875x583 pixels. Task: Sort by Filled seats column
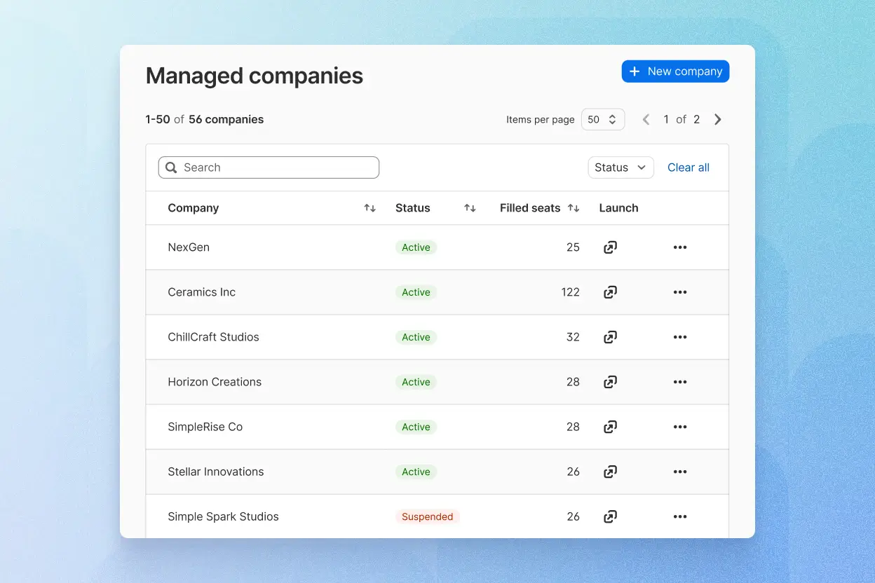574,208
